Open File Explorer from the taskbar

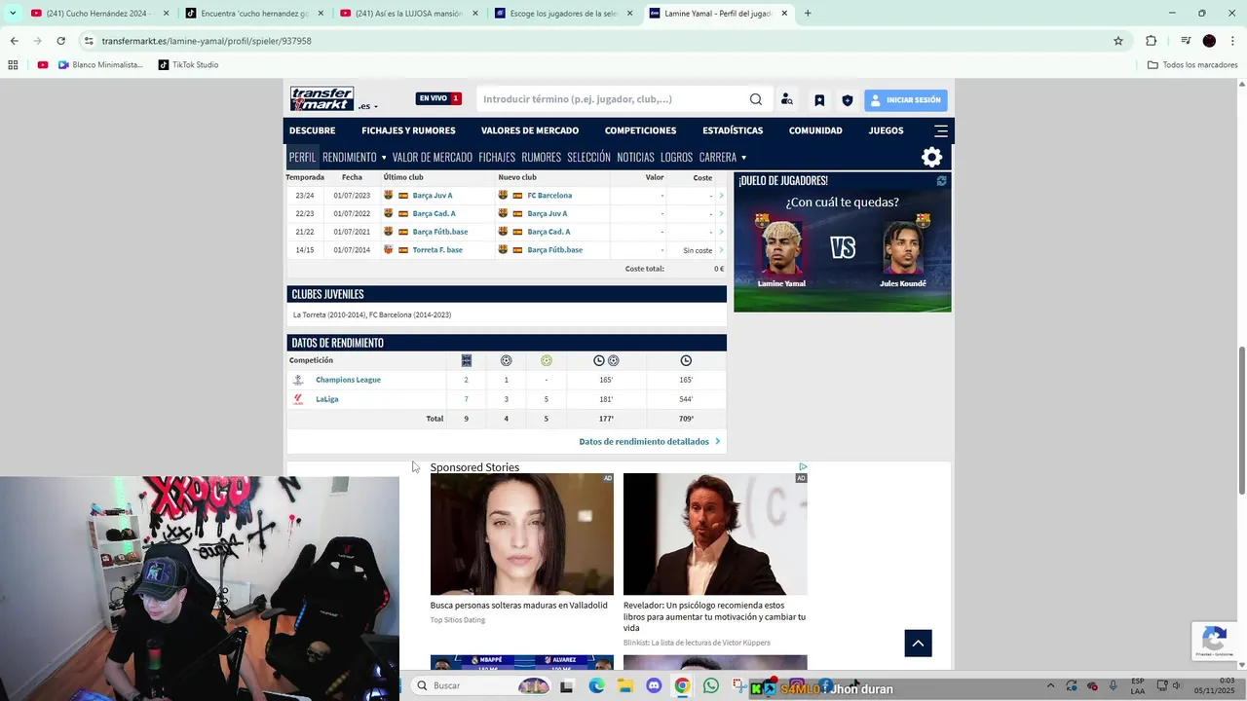click(x=624, y=686)
